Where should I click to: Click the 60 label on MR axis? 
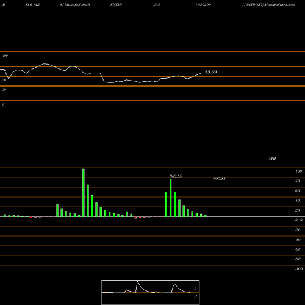tap(298, 191)
